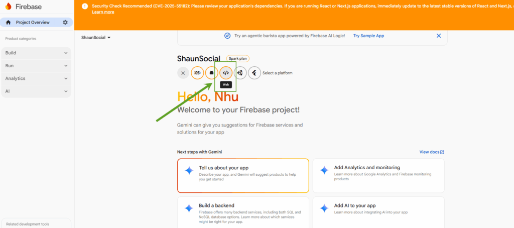The width and height of the screenshot is (514, 228).
Task: Open the ShaunSocial project dropdown
Action: [x=96, y=38]
